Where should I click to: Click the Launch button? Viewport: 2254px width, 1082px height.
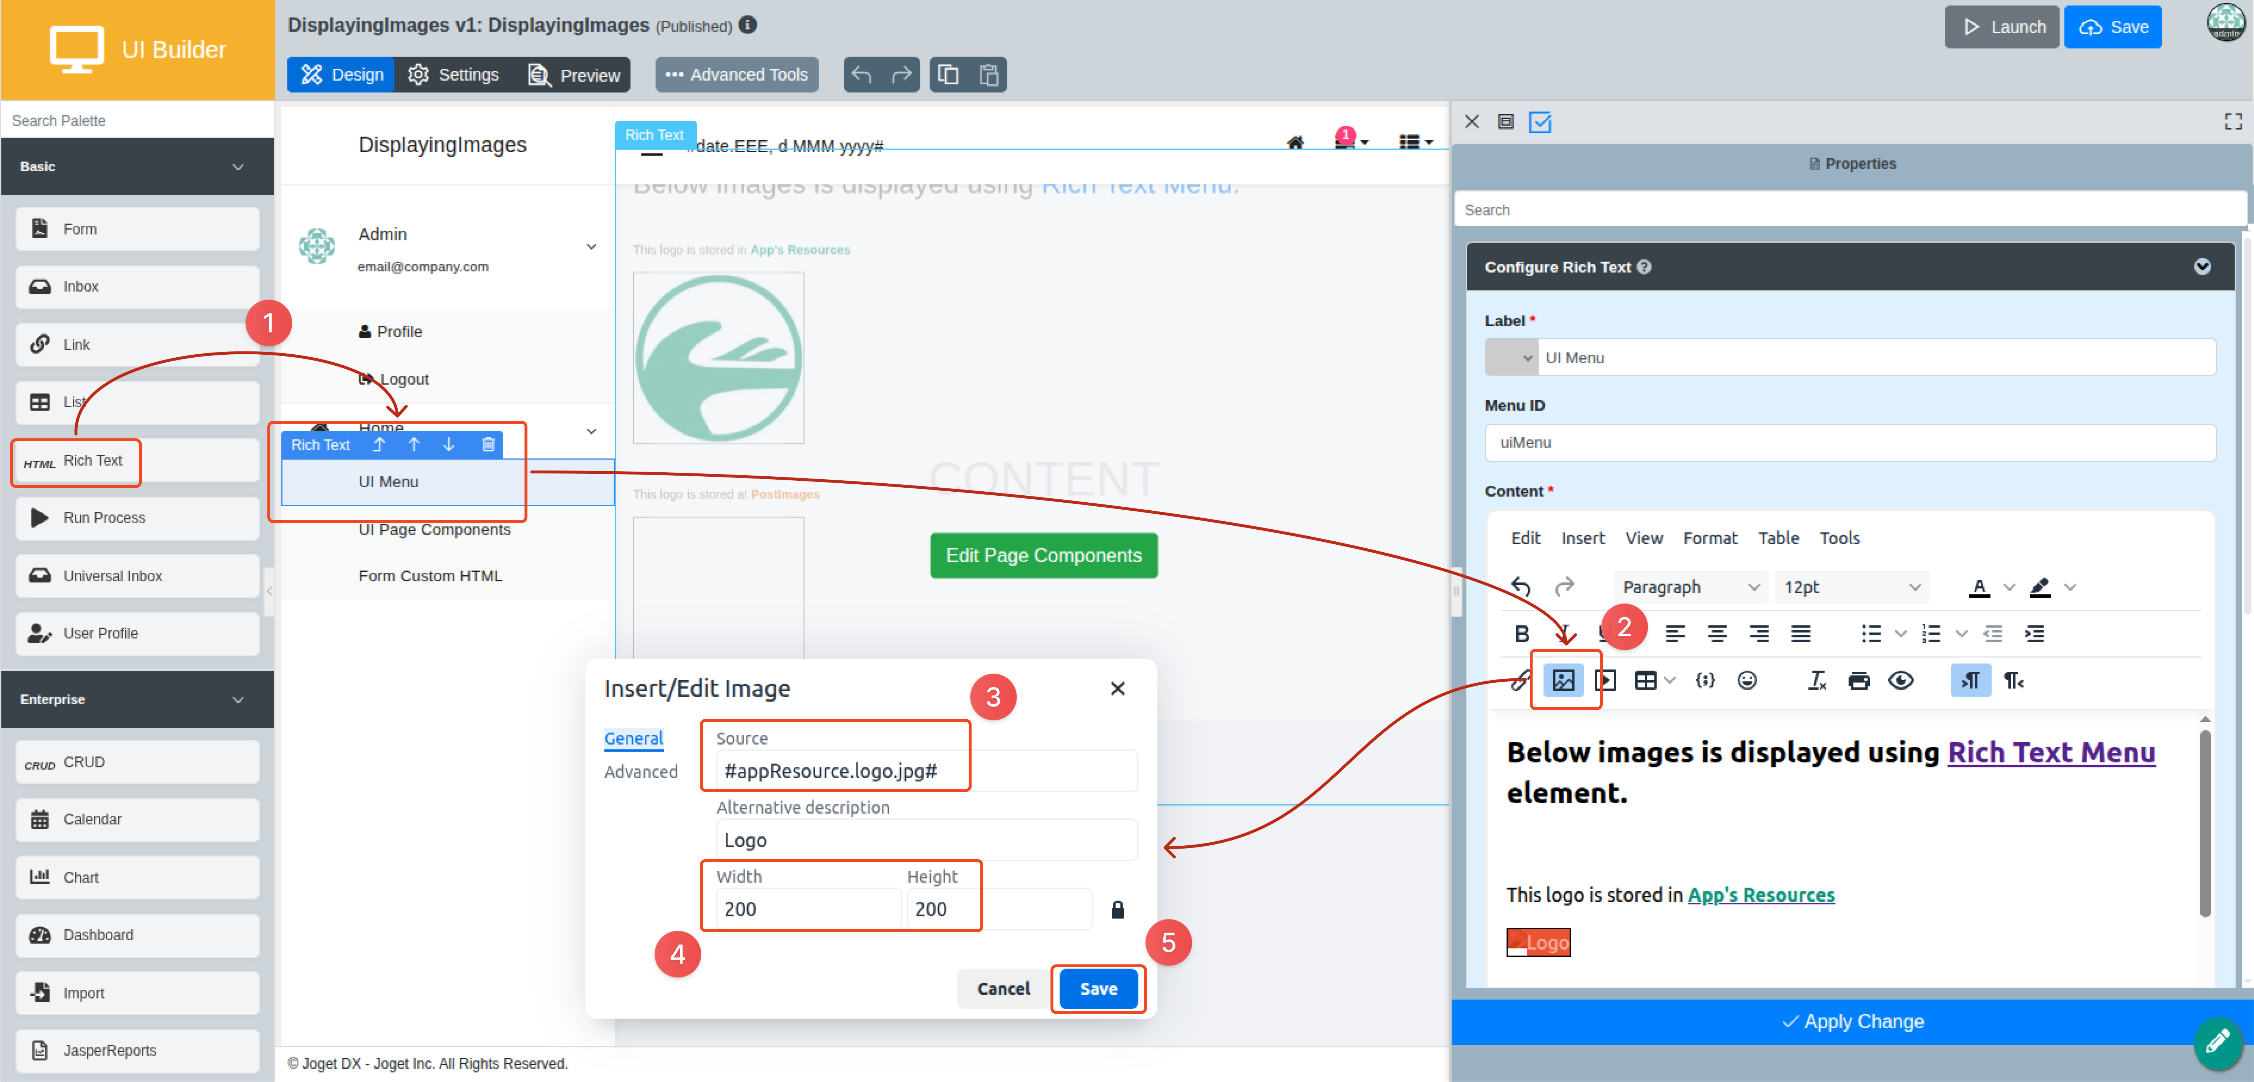click(x=2002, y=27)
